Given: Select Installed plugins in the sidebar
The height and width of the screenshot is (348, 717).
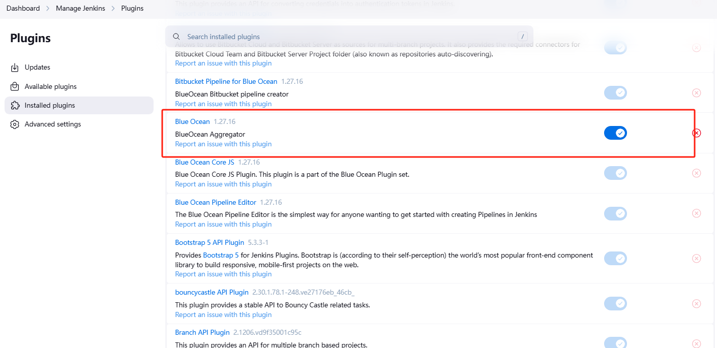Looking at the screenshot, I should point(79,105).
